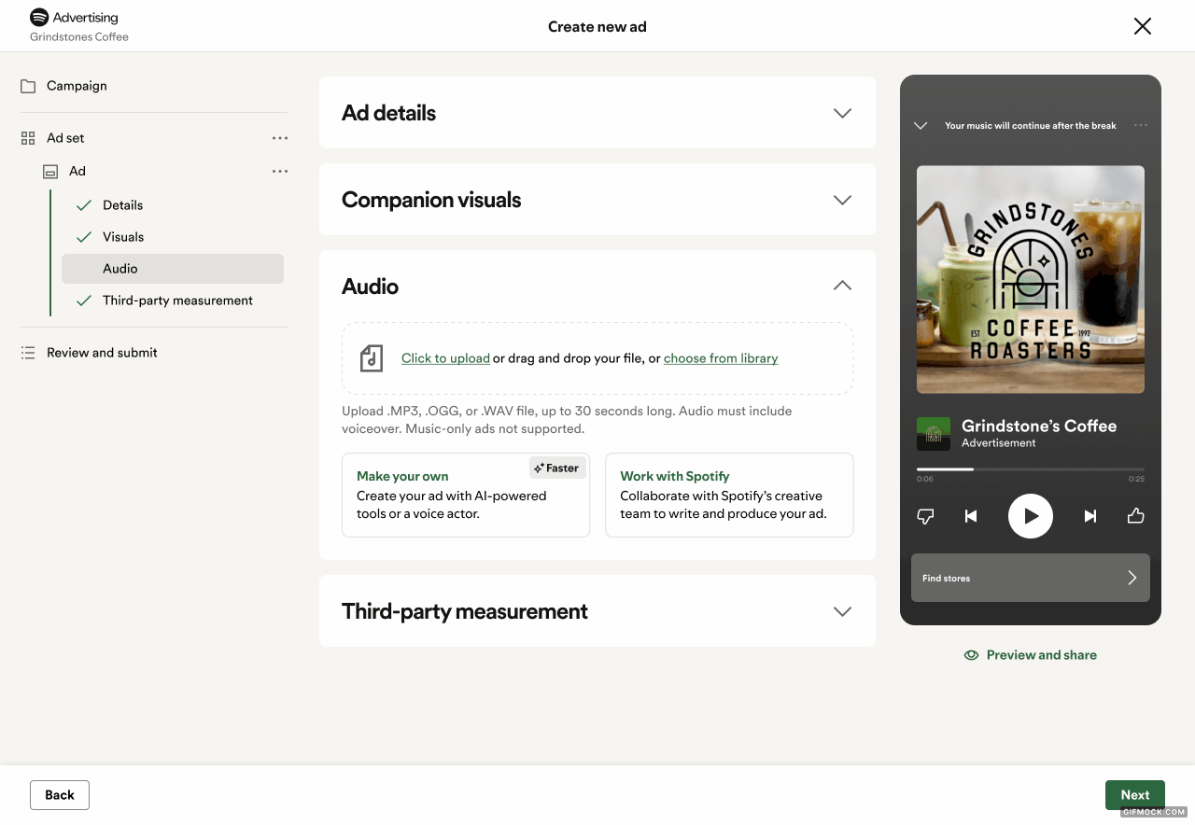Click the audio drag and drop area

click(597, 358)
